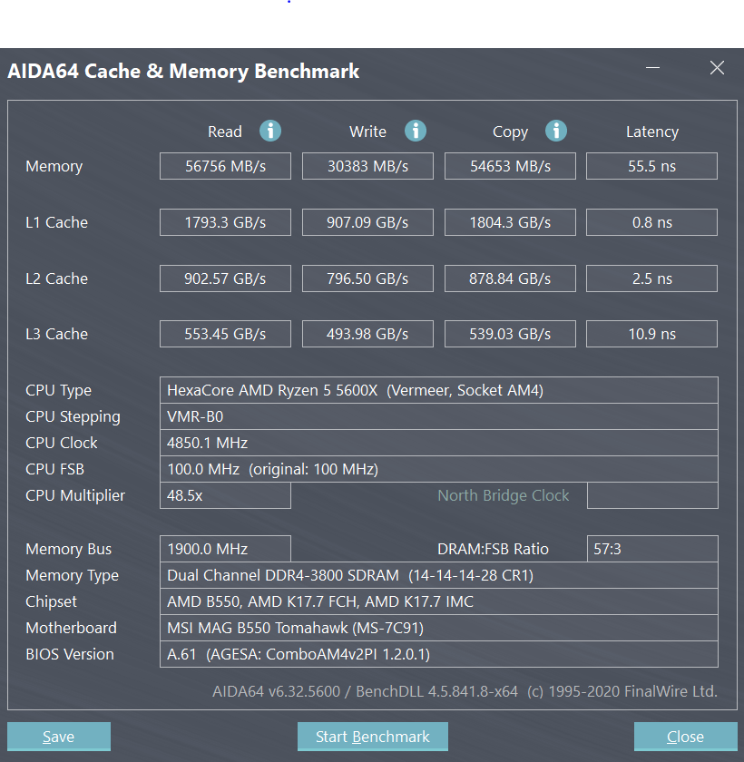Click the L3 Cache row label
Screen dimensions: 744x762
point(56,334)
